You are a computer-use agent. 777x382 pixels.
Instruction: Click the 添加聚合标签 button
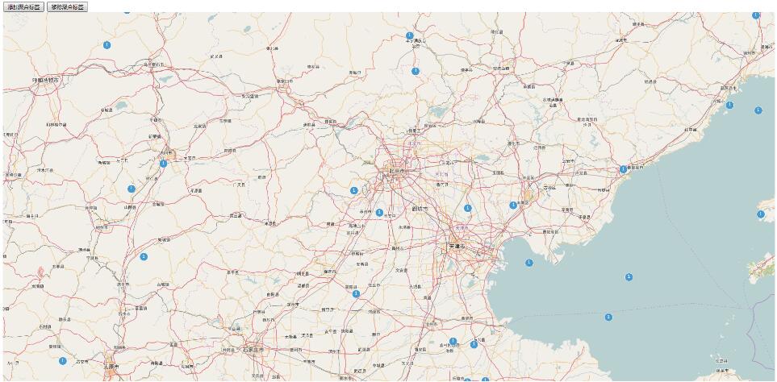[x=23, y=6]
